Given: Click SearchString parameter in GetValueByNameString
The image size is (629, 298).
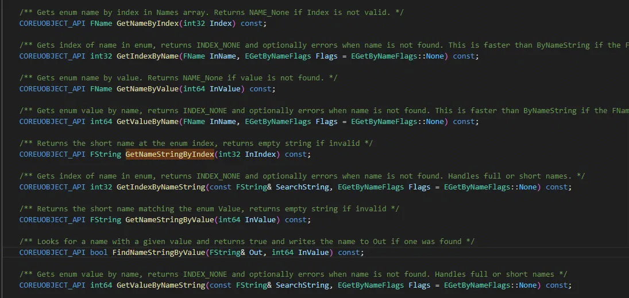Looking at the screenshot, I should 300,285.
